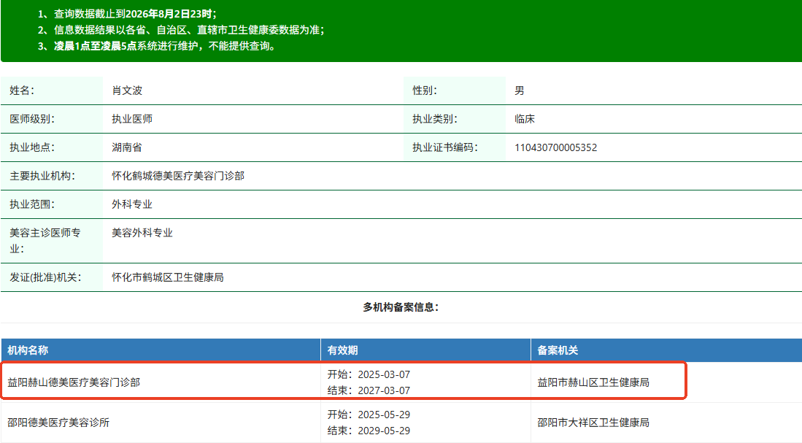Click the 执业类别 label
The height and width of the screenshot is (443, 802).
435,119
